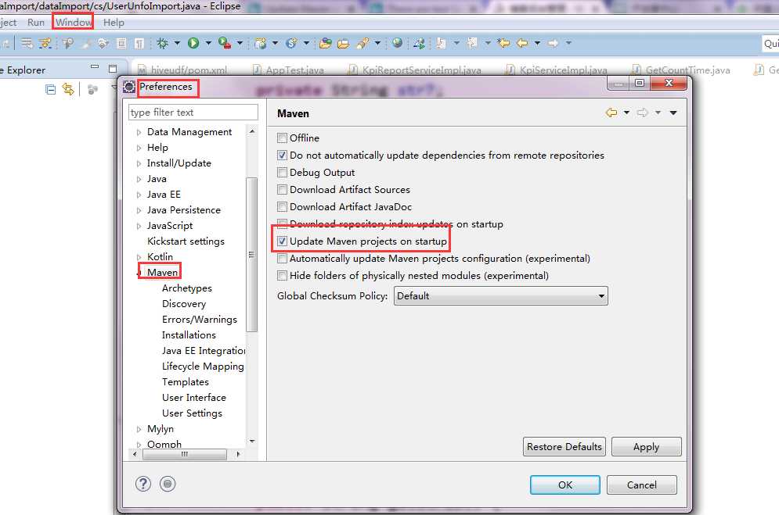Click the Search flashlight icon in toolbar
Image resolution: width=779 pixels, height=515 pixels.
pyautogui.click(x=362, y=44)
